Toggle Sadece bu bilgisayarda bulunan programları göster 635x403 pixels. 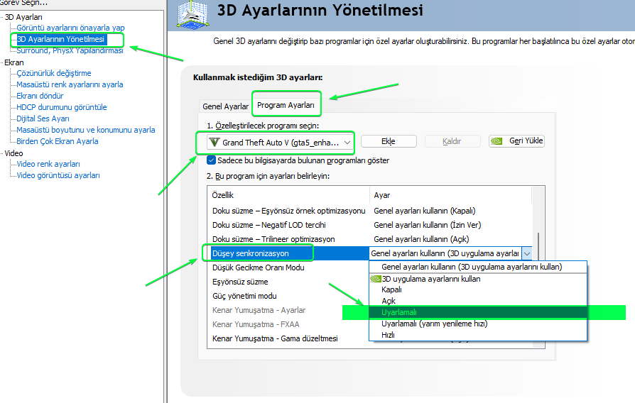pyautogui.click(x=211, y=160)
